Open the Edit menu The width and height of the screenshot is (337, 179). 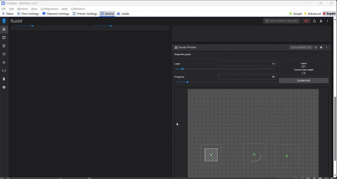11,9
